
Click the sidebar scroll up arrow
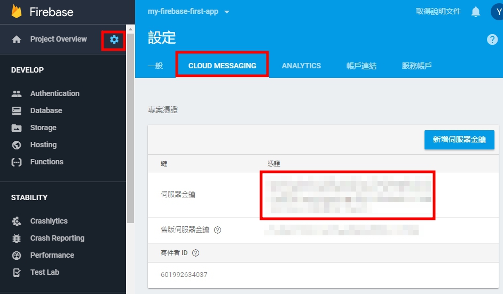click(130, 29)
